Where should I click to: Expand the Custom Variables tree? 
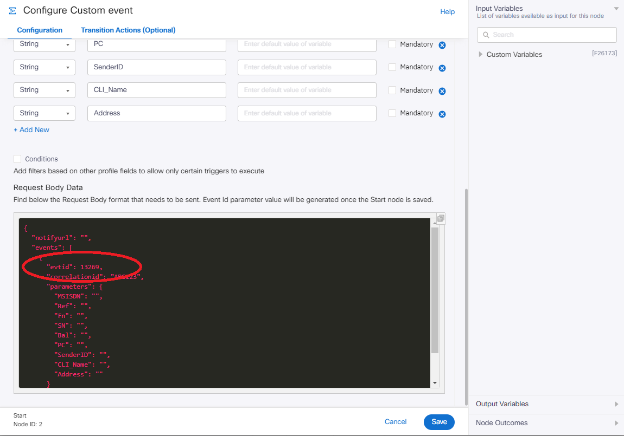click(481, 55)
